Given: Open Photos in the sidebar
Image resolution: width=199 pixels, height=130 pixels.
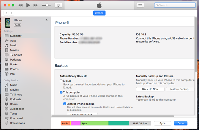Looking at the screenshot, I should coord(14,69).
